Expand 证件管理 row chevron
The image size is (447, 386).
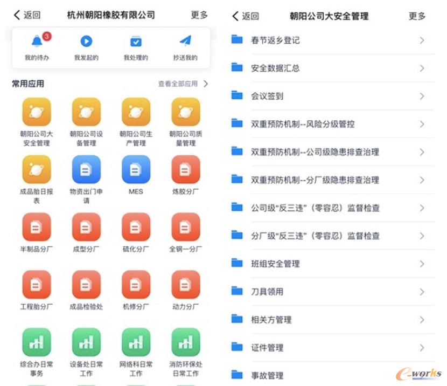[x=422, y=348]
